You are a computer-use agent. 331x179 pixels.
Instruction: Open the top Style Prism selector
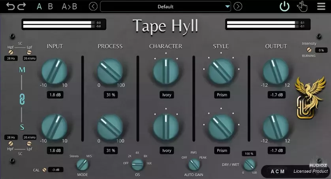222,95
